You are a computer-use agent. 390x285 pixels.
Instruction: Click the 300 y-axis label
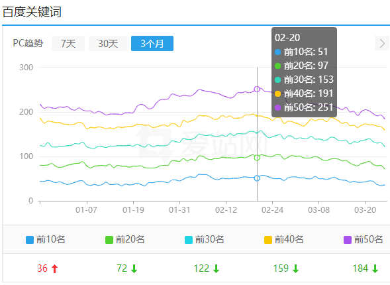(26, 68)
